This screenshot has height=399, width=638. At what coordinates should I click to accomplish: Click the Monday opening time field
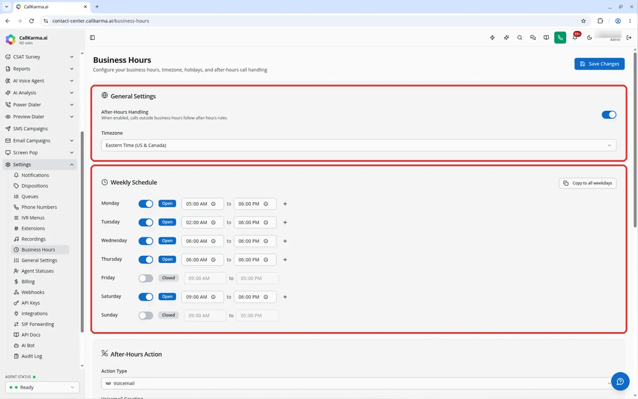click(202, 204)
